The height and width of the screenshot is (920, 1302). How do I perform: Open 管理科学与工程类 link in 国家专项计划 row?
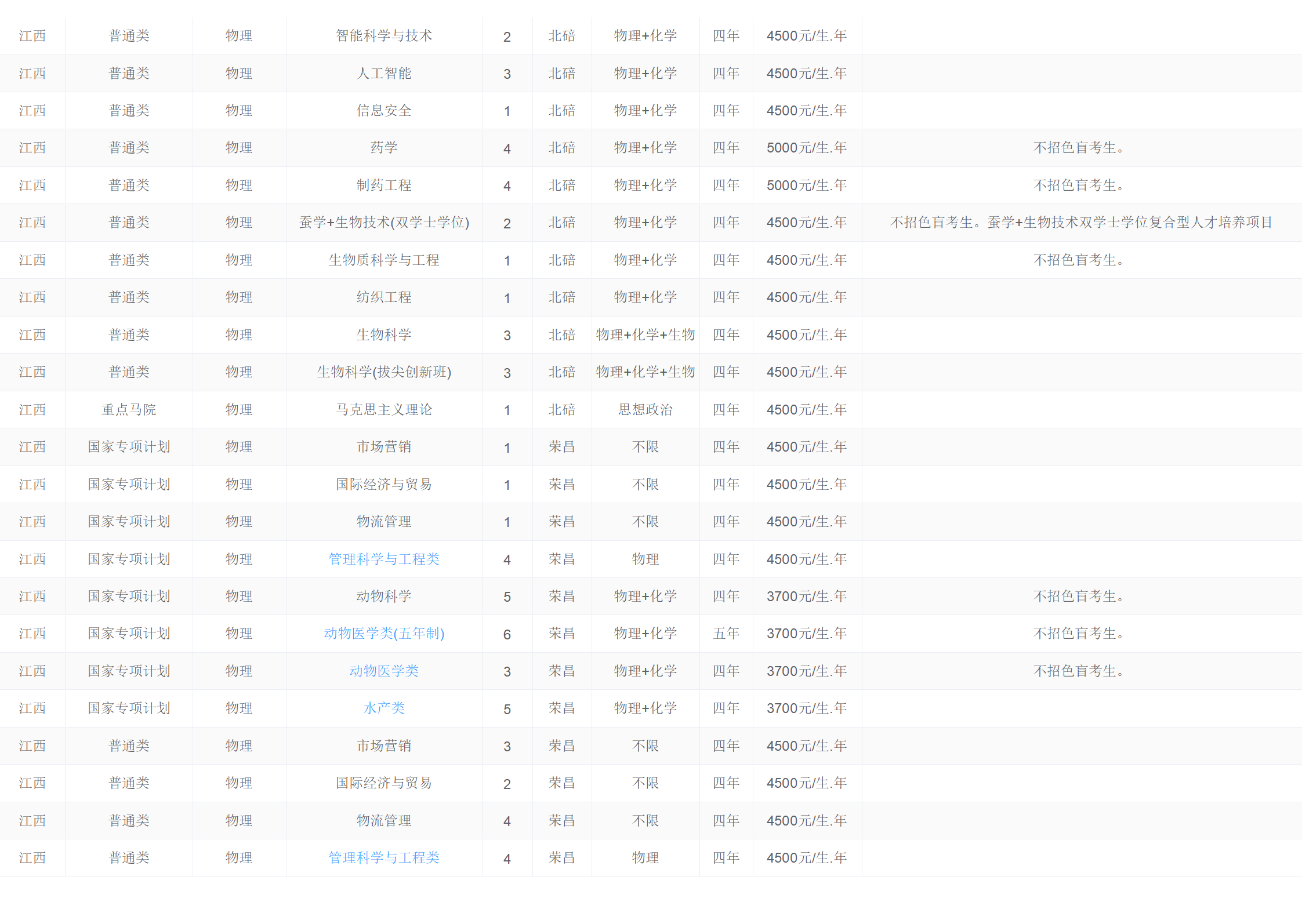click(384, 559)
